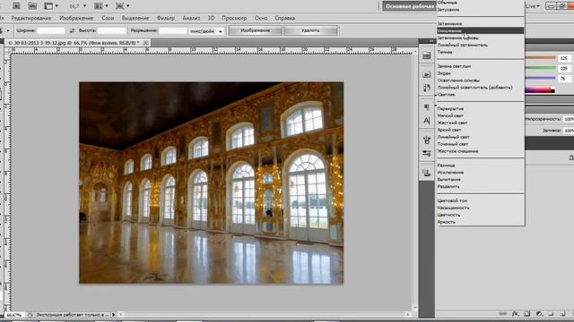Open the Слои menu
The image size is (574, 322).
click(108, 18)
